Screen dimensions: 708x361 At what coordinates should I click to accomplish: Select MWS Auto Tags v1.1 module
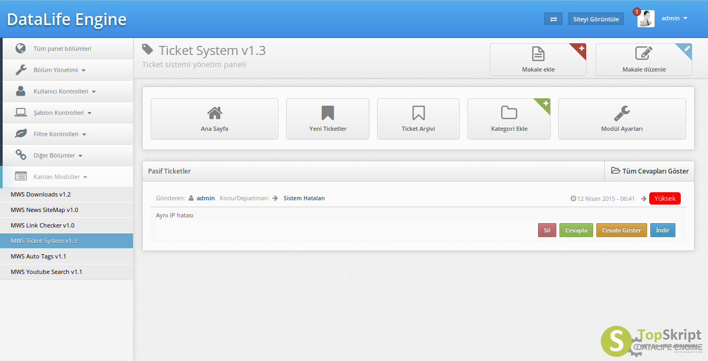(67, 256)
